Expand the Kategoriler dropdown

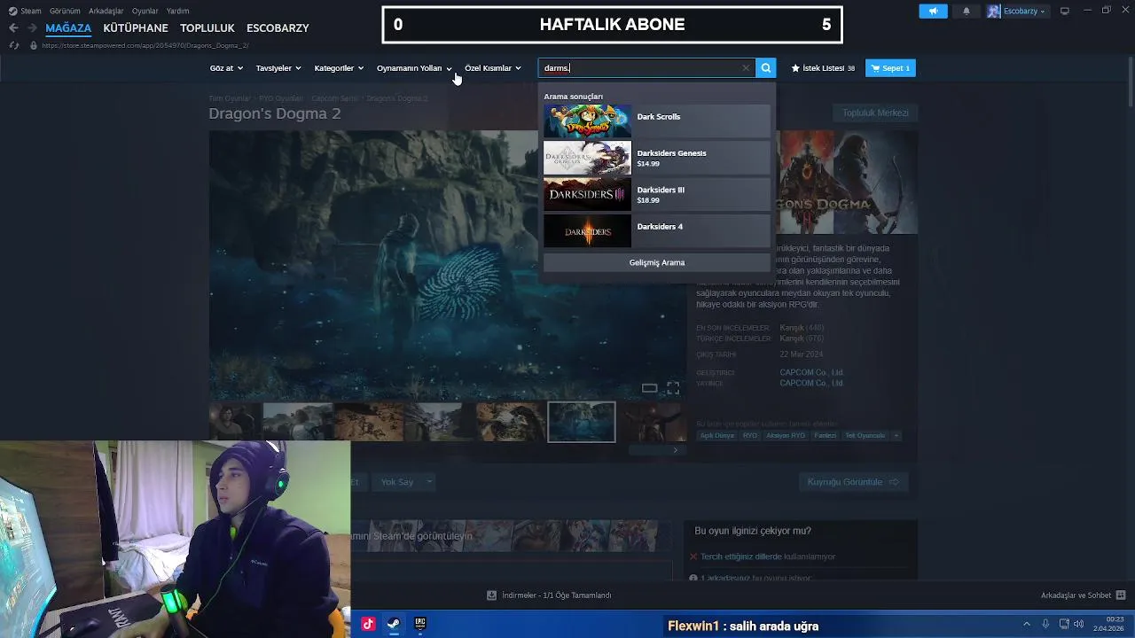339,68
